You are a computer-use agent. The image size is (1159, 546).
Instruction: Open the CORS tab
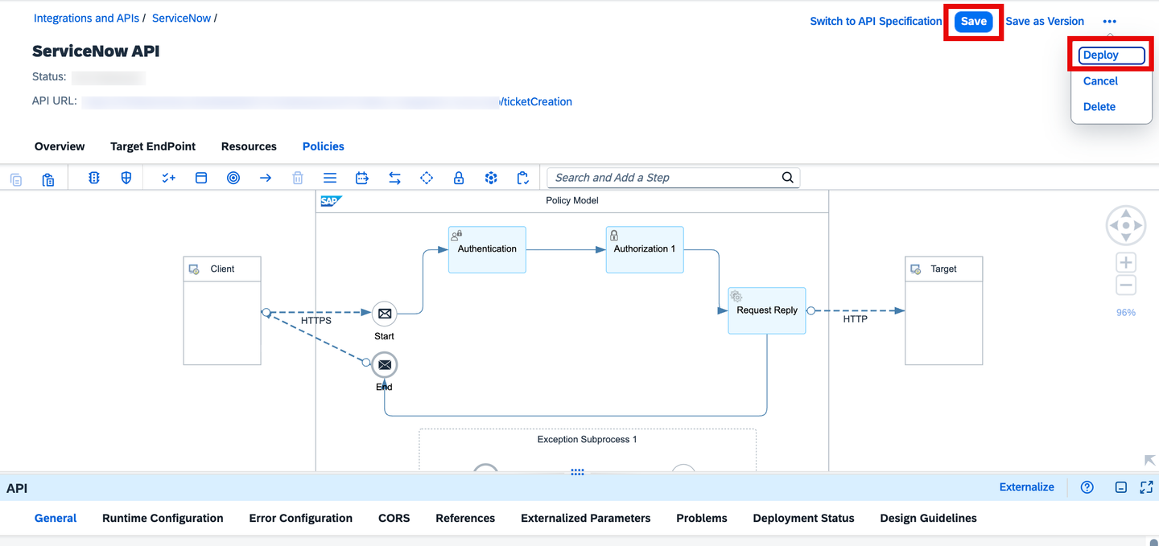point(394,519)
